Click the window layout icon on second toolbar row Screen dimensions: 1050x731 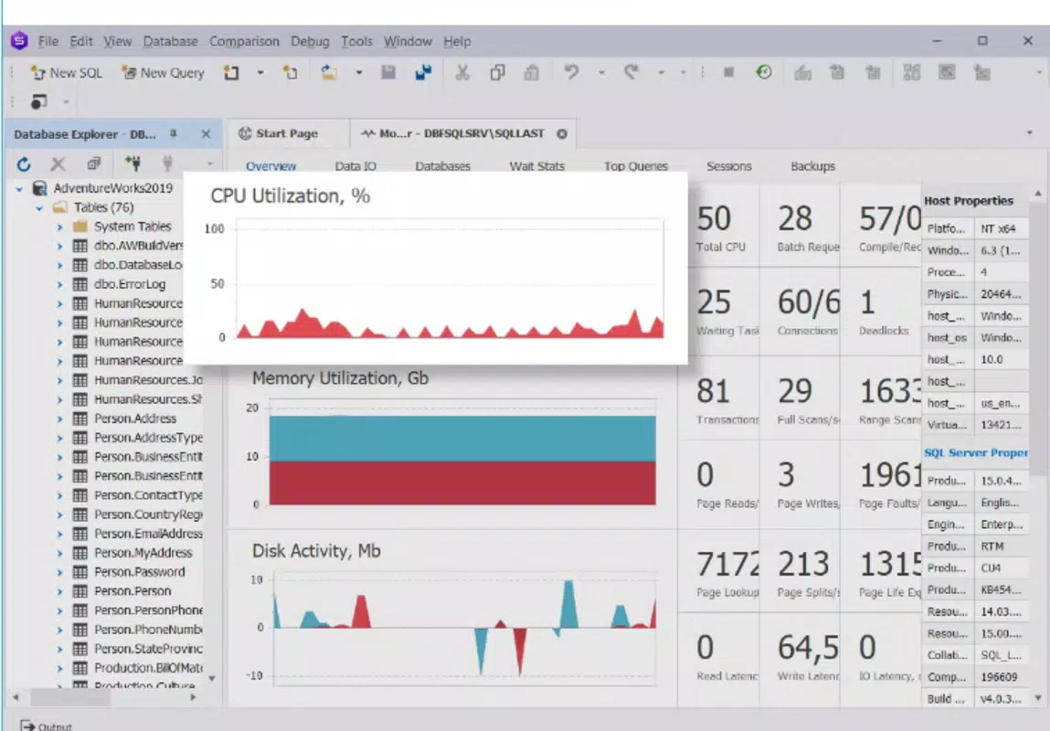[x=39, y=101]
